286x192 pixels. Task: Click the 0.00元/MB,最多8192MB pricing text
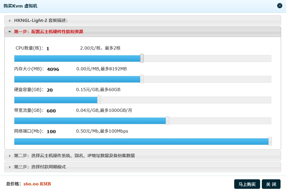101,69
